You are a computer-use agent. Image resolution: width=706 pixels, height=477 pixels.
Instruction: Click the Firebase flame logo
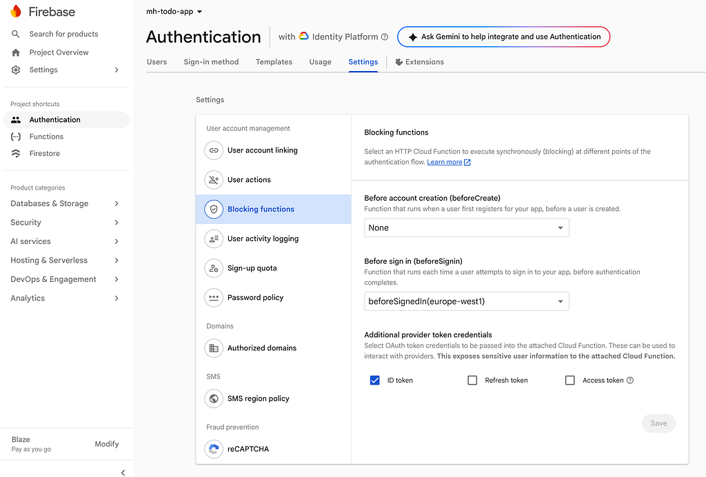click(x=16, y=11)
